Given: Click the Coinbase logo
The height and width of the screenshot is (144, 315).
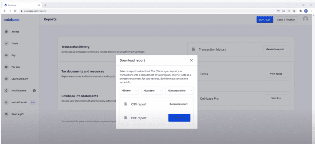Looking at the screenshot, I should point(11,20).
